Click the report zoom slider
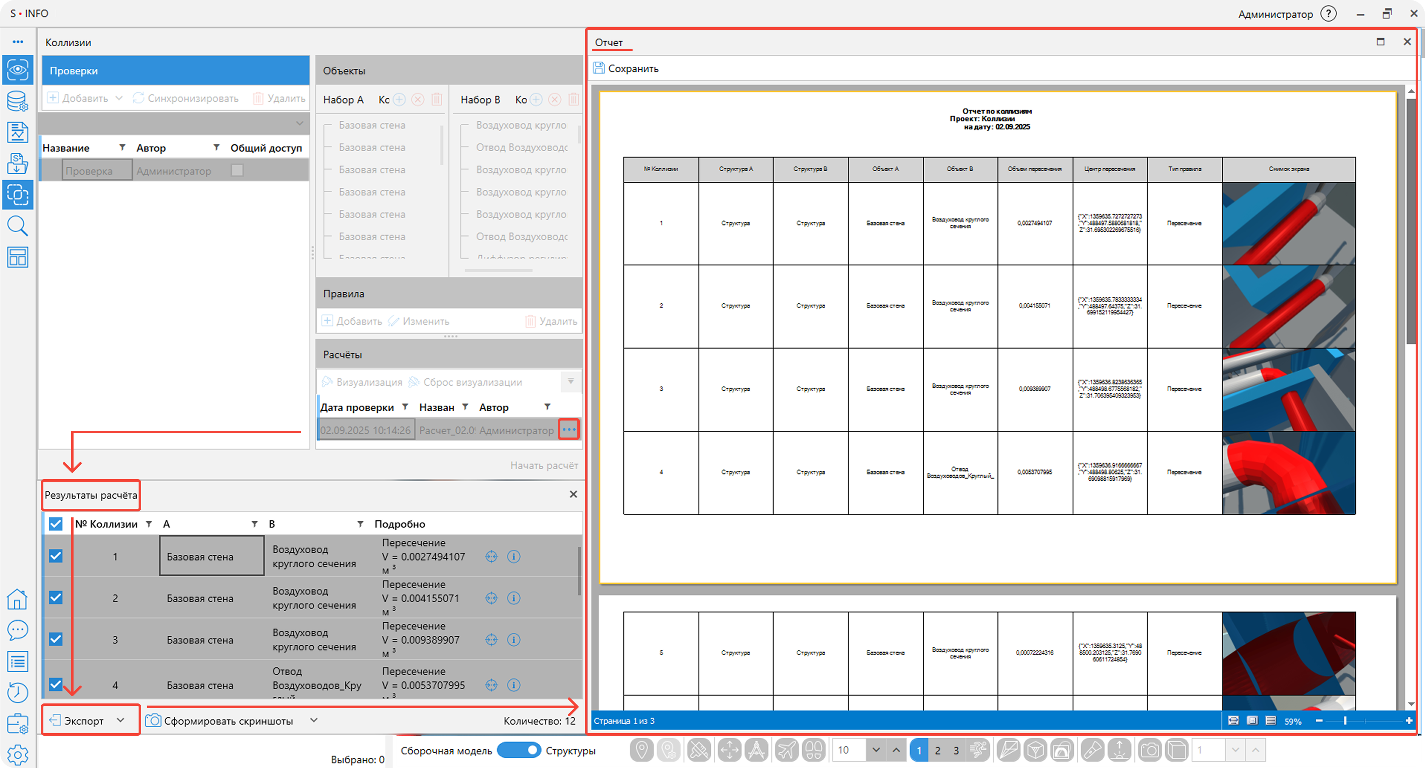1425x768 pixels. coord(1345,720)
